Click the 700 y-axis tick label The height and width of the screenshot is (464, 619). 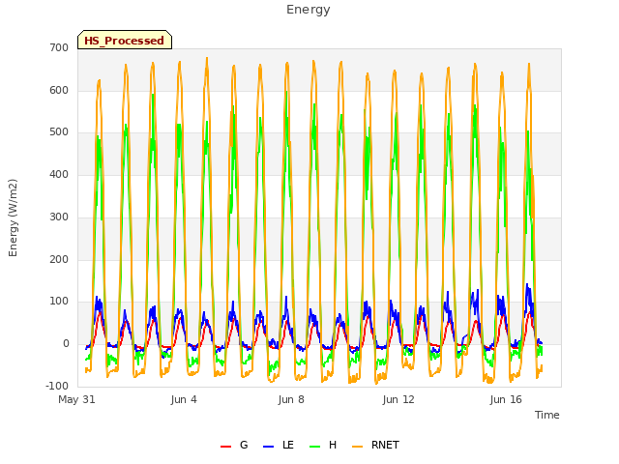point(59,47)
